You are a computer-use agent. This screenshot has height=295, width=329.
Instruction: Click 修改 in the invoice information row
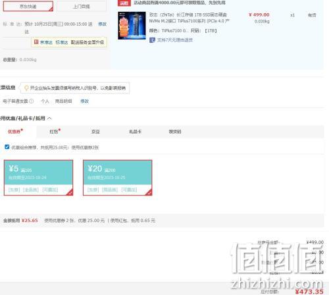[84, 101]
